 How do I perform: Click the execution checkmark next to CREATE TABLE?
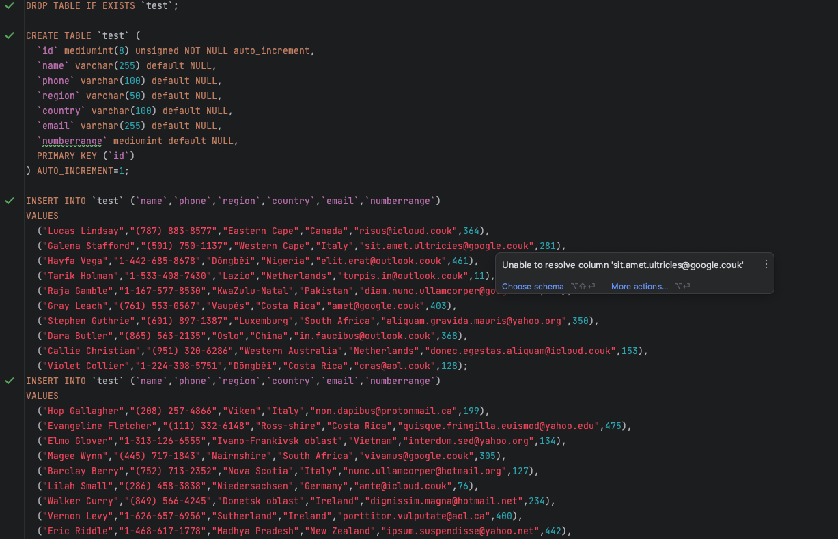point(10,35)
